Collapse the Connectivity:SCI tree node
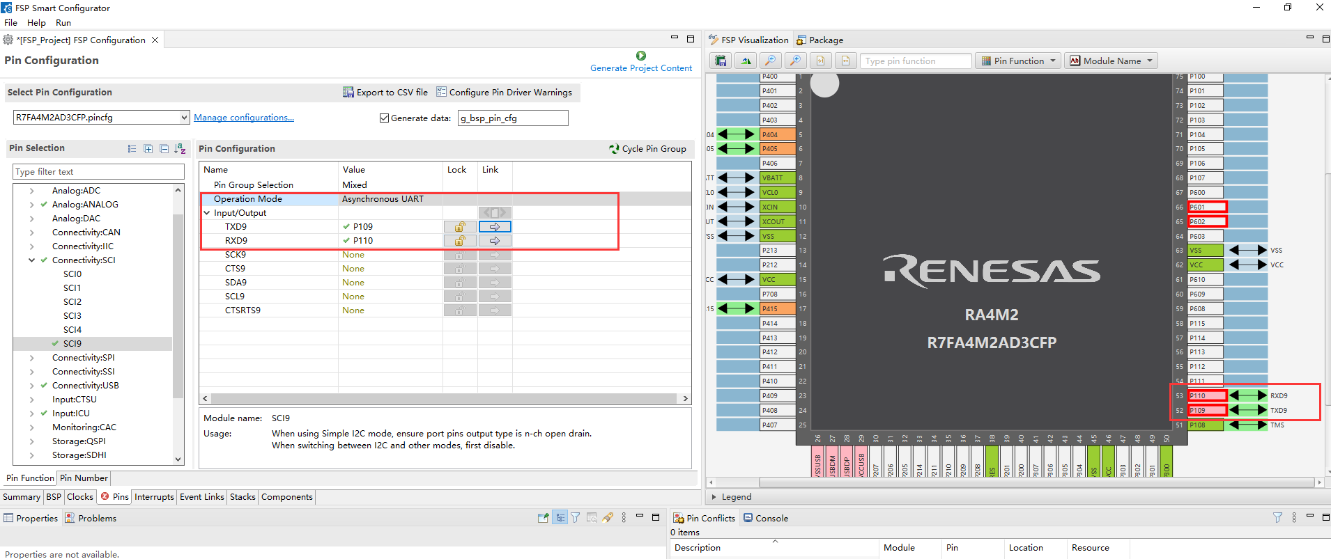The height and width of the screenshot is (559, 1331). 31,260
